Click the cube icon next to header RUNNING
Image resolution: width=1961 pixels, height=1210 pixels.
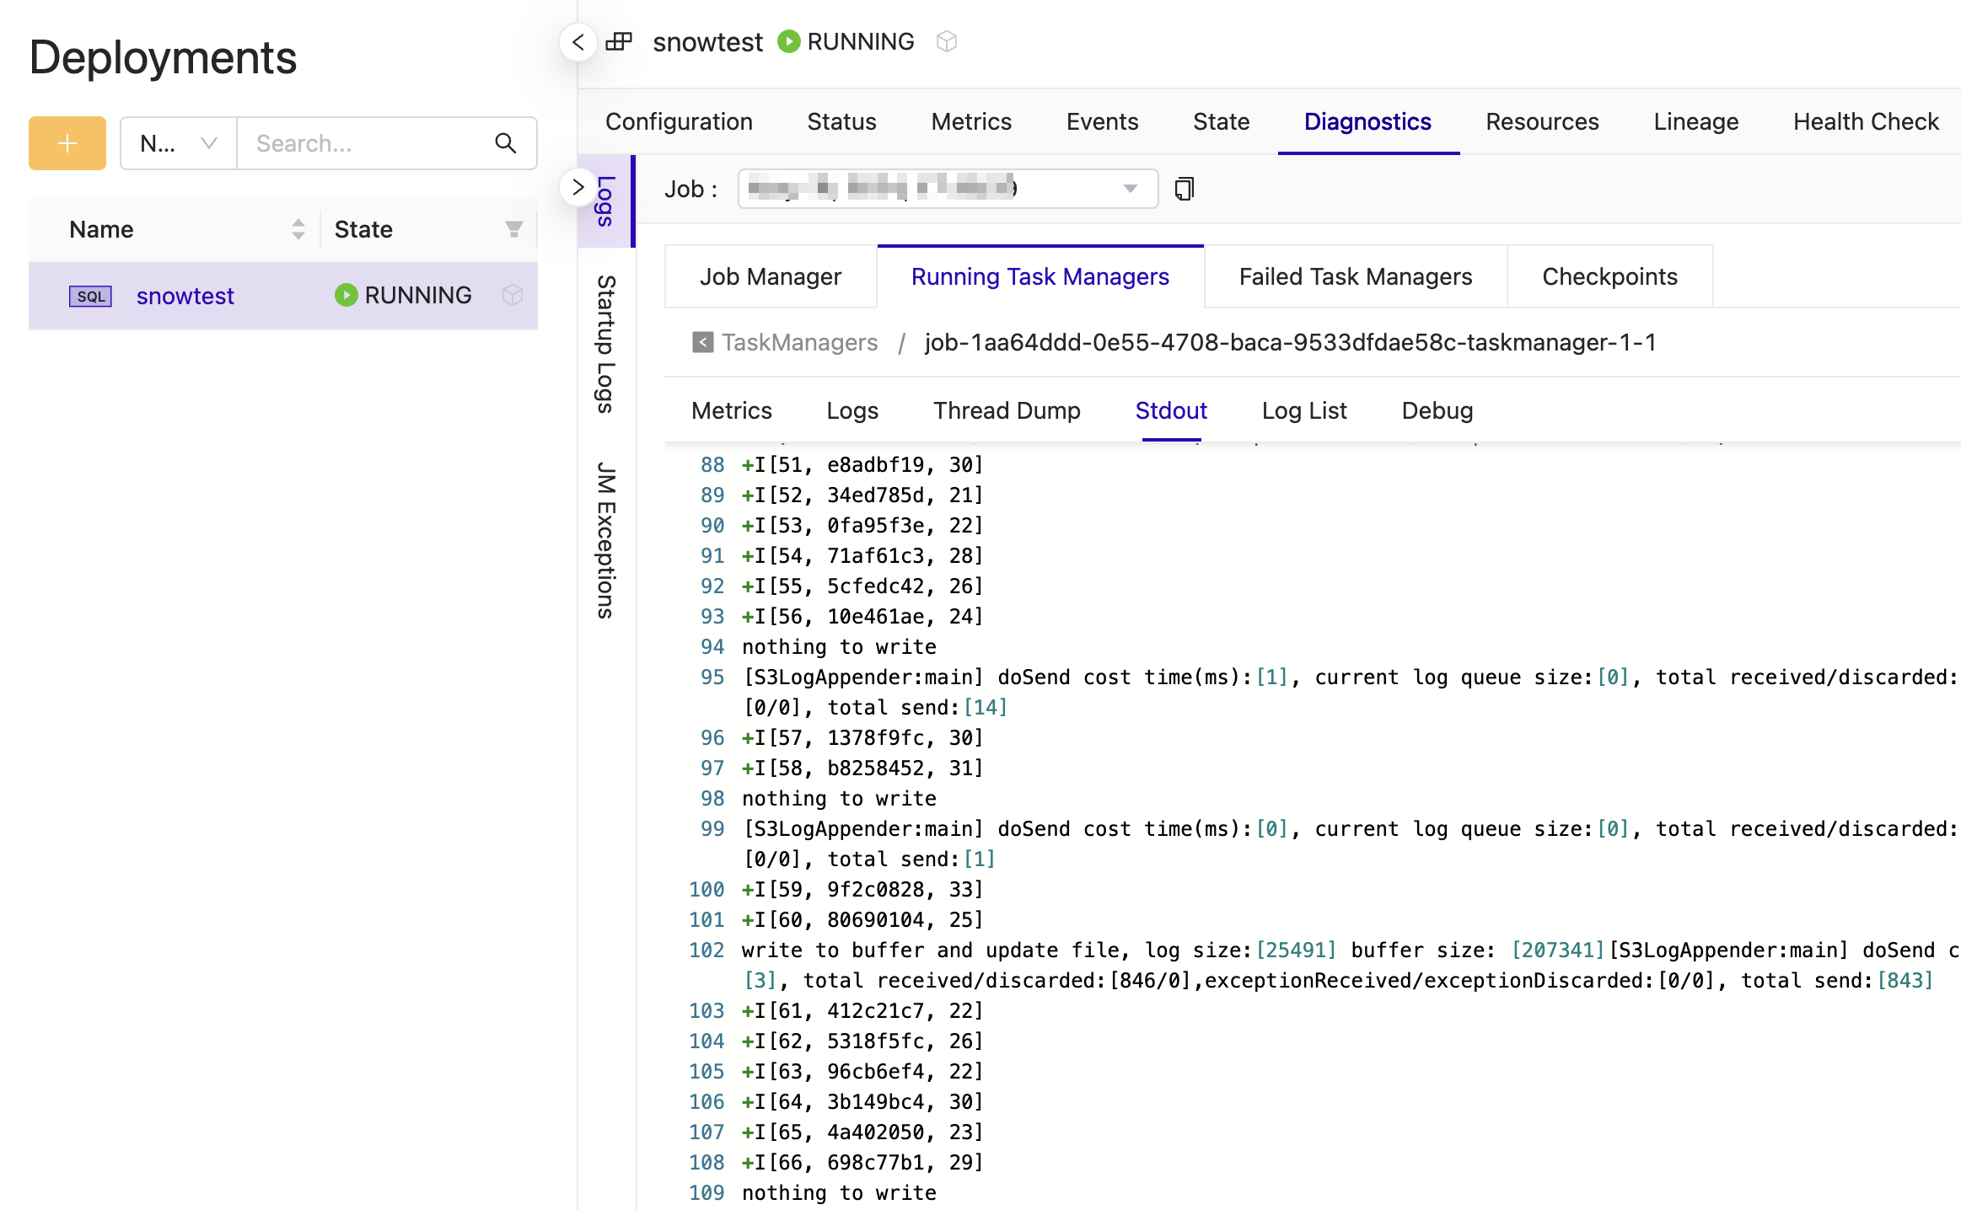coord(947,41)
